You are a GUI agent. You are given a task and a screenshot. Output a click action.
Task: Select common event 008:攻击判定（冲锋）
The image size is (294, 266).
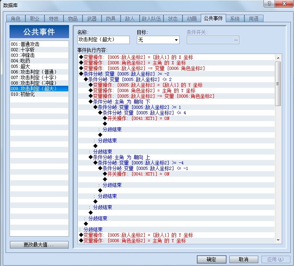tap(39, 83)
